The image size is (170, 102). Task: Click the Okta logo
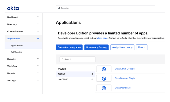pos(13,8)
